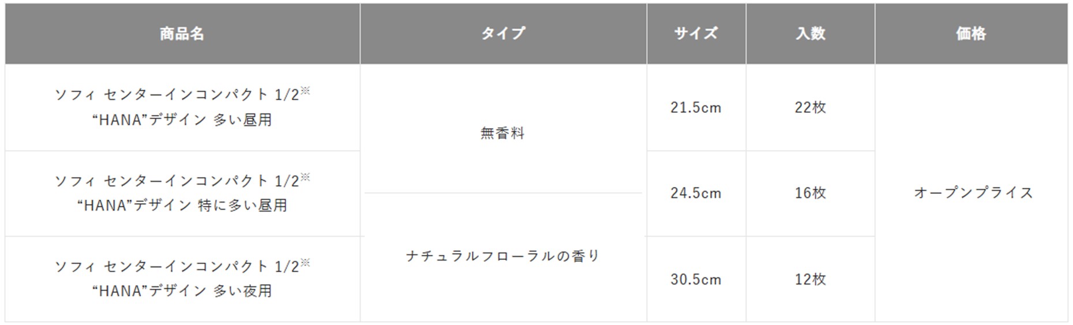Click the 24.5cm size value
1073x325 pixels.
click(696, 193)
